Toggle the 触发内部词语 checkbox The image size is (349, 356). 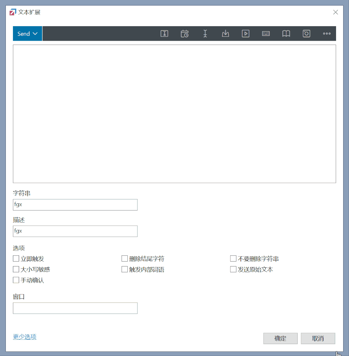click(x=125, y=269)
